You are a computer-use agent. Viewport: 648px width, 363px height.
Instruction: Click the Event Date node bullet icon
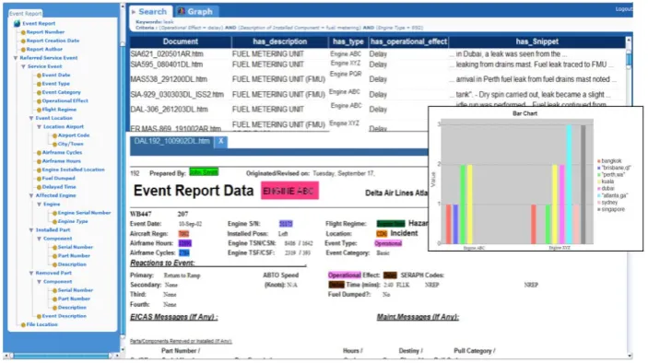[39, 76]
